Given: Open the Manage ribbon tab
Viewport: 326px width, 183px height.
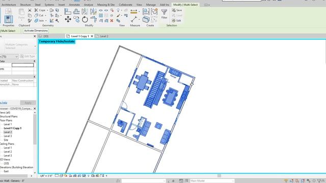Looking at the screenshot, I should point(151,5).
